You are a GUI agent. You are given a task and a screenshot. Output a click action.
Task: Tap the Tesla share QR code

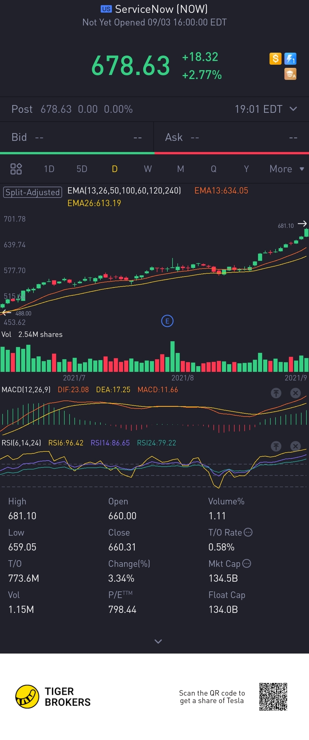click(273, 696)
